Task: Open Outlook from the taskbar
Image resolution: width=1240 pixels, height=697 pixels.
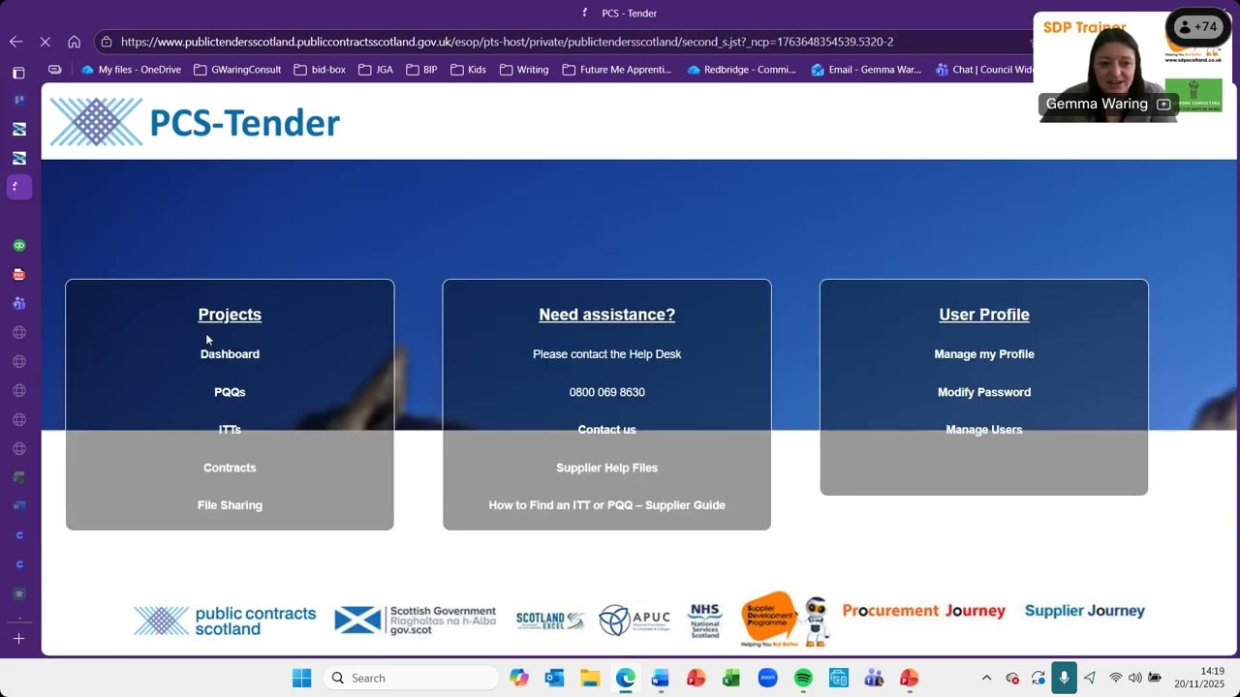Action: point(554,678)
